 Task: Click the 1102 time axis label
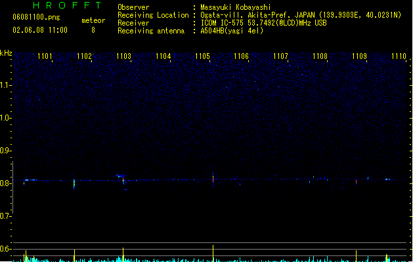tap(84, 56)
